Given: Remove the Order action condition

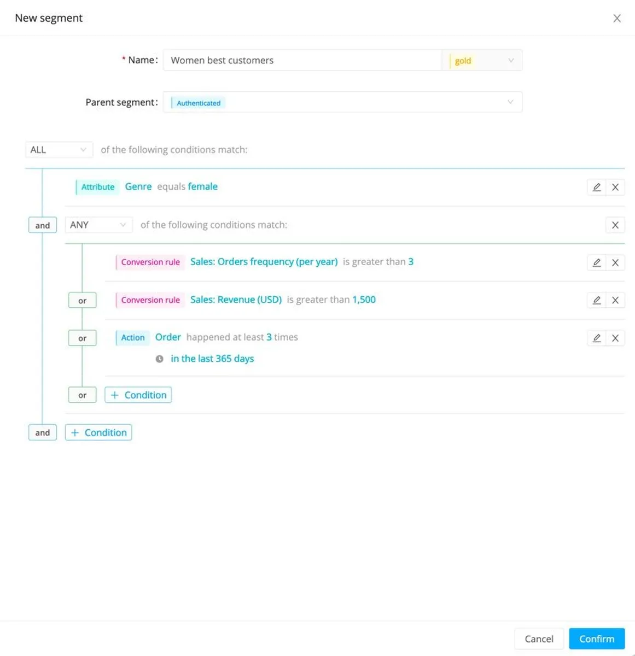Looking at the screenshot, I should tap(615, 338).
